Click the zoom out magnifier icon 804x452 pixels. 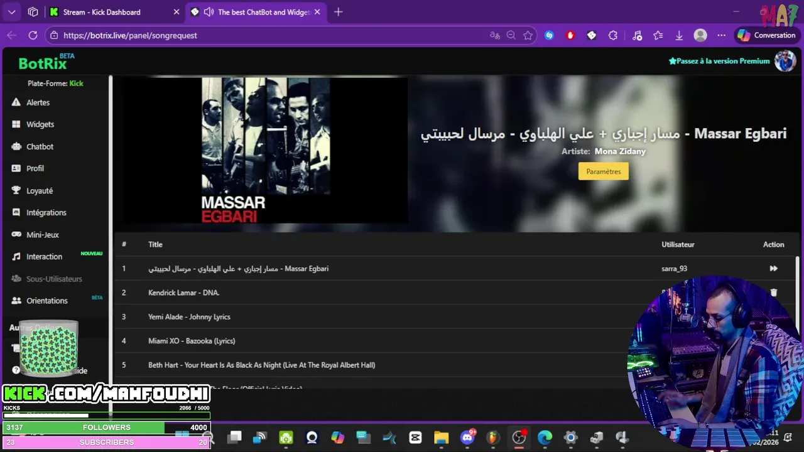click(x=511, y=35)
